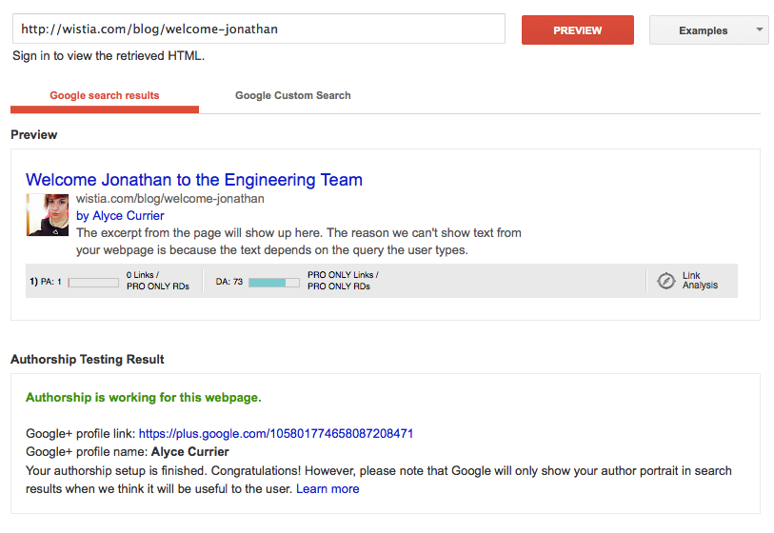This screenshot has width=774, height=533.
Task: Click the DA 73 progress bar
Action: pyautogui.click(x=274, y=283)
